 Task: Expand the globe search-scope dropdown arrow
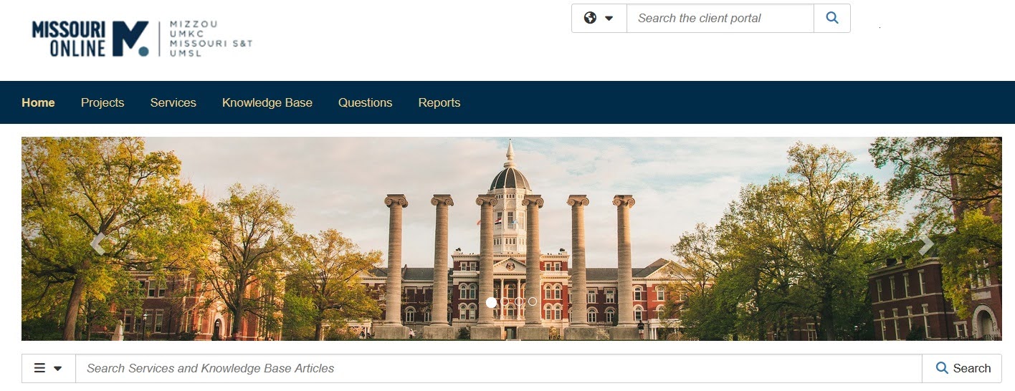(x=609, y=19)
